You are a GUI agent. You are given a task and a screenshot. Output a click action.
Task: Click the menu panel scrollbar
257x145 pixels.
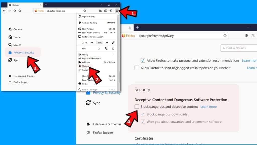click(x=118, y=52)
